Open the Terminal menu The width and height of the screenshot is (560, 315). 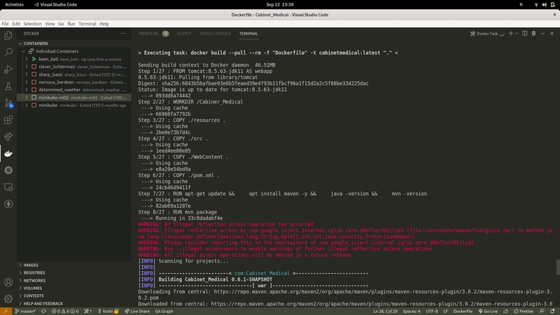tap(87, 24)
